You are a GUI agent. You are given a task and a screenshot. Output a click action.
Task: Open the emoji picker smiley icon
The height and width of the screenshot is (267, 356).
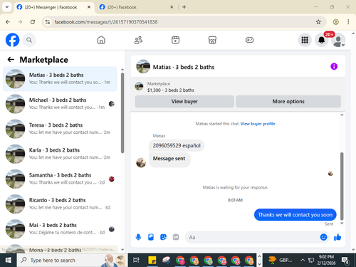pyautogui.click(x=323, y=237)
